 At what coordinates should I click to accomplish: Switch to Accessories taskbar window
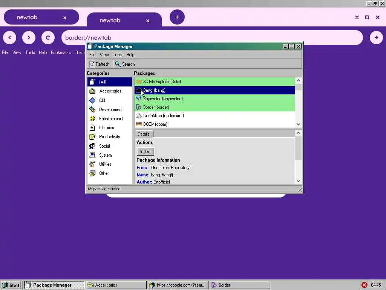pos(116,285)
